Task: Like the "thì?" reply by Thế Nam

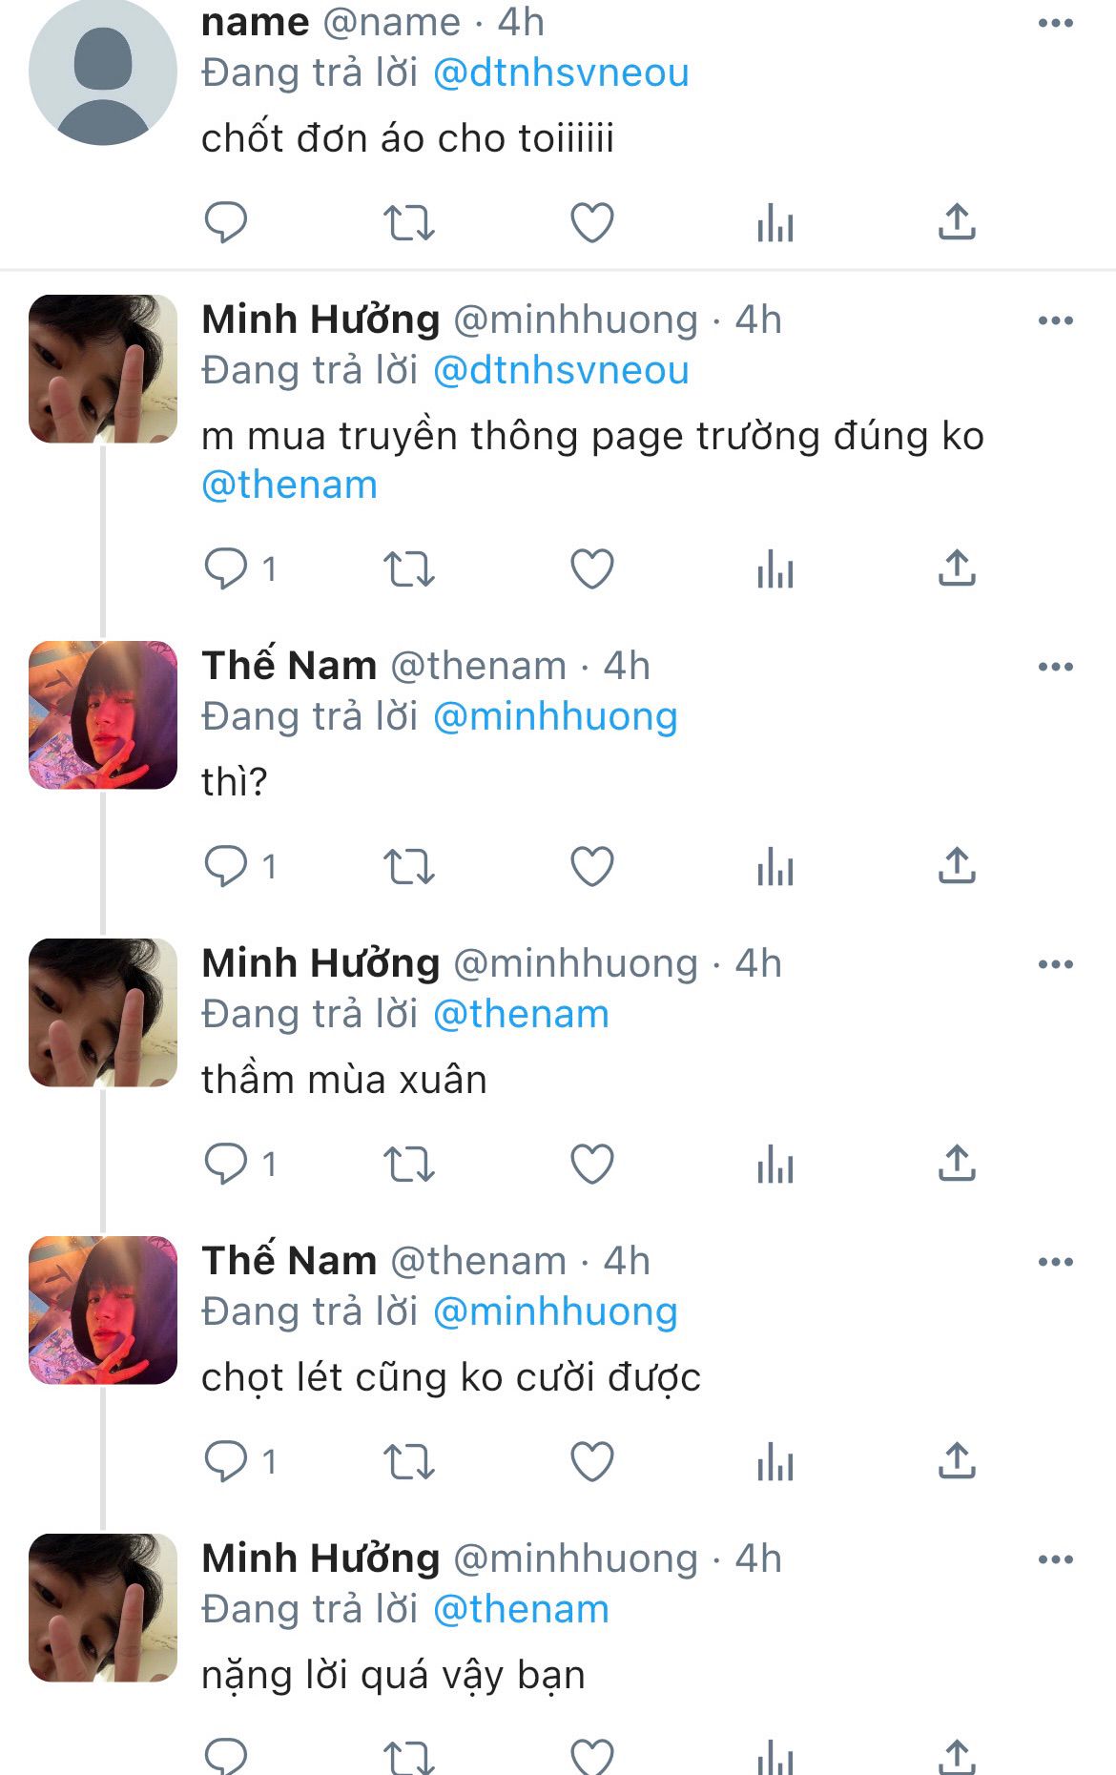Action: point(591,867)
